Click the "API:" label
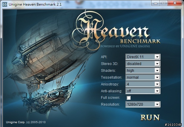Screen dimensions: 184x127 104,57
